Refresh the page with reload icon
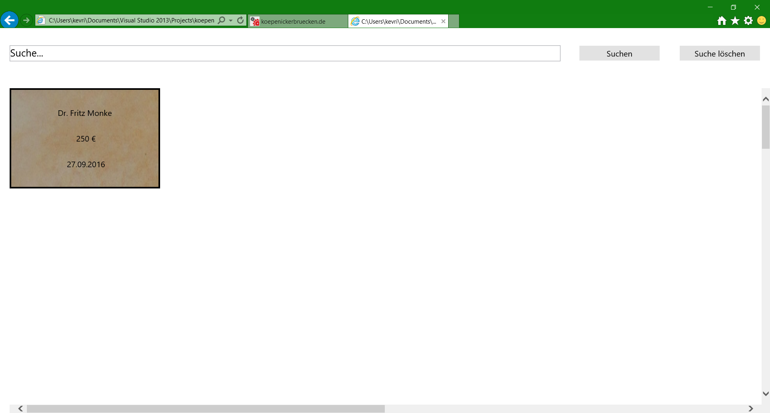Image resolution: width=770 pixels, height=413 pixels. (240, 20)
